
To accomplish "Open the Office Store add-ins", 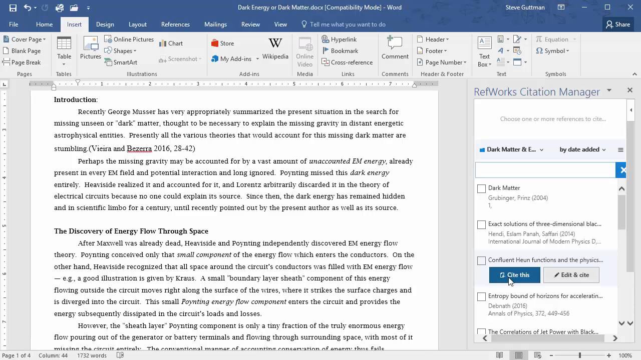I will 223,43.
